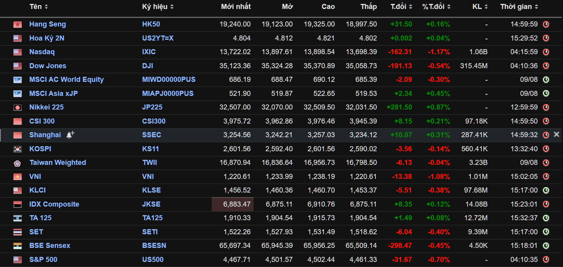This screenshot has height=267, width=563.
Task: Click sort arrows next to Thời gian header
Action: coord(537,6)
